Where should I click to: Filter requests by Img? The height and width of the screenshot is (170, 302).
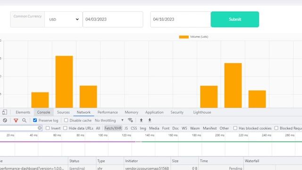[143, 128]
